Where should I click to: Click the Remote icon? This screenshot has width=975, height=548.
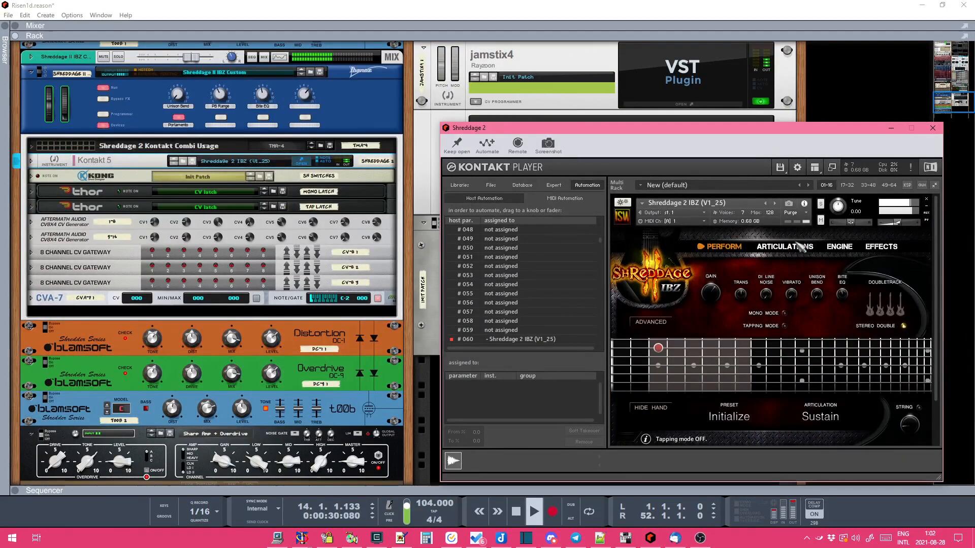click(517, 144)
